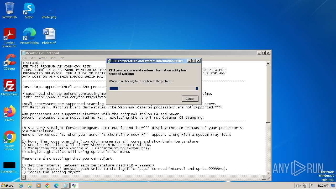Viewport: 336px width, 189px height.
Task: Open FileZilla Client desktop shortcut
Action: [x=9, y=88]
